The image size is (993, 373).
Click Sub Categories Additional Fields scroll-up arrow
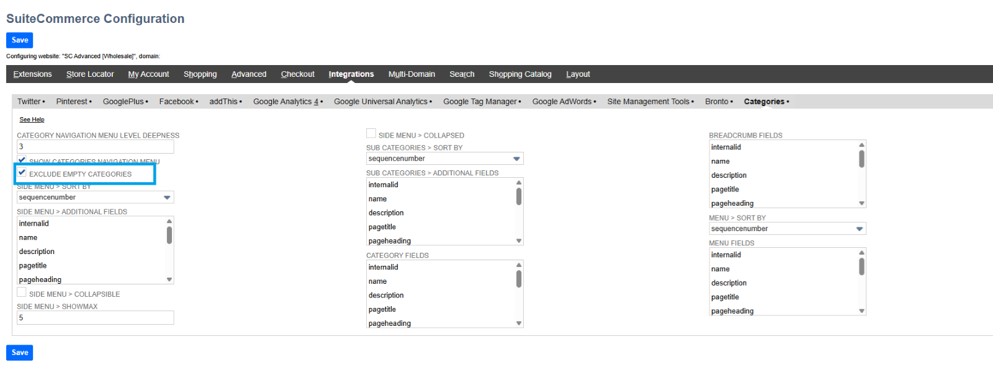point(519,183)
